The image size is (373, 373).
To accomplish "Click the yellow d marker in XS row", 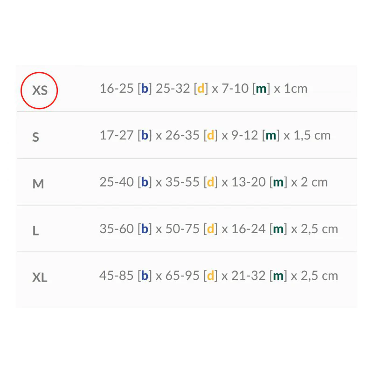I will click(201, 89).
